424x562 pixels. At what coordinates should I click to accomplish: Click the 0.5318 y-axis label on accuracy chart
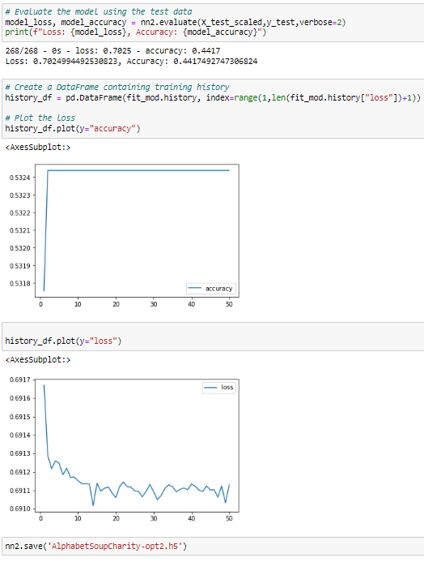coord(20,284)
